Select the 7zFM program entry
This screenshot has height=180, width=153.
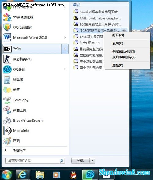pos(32,49)
